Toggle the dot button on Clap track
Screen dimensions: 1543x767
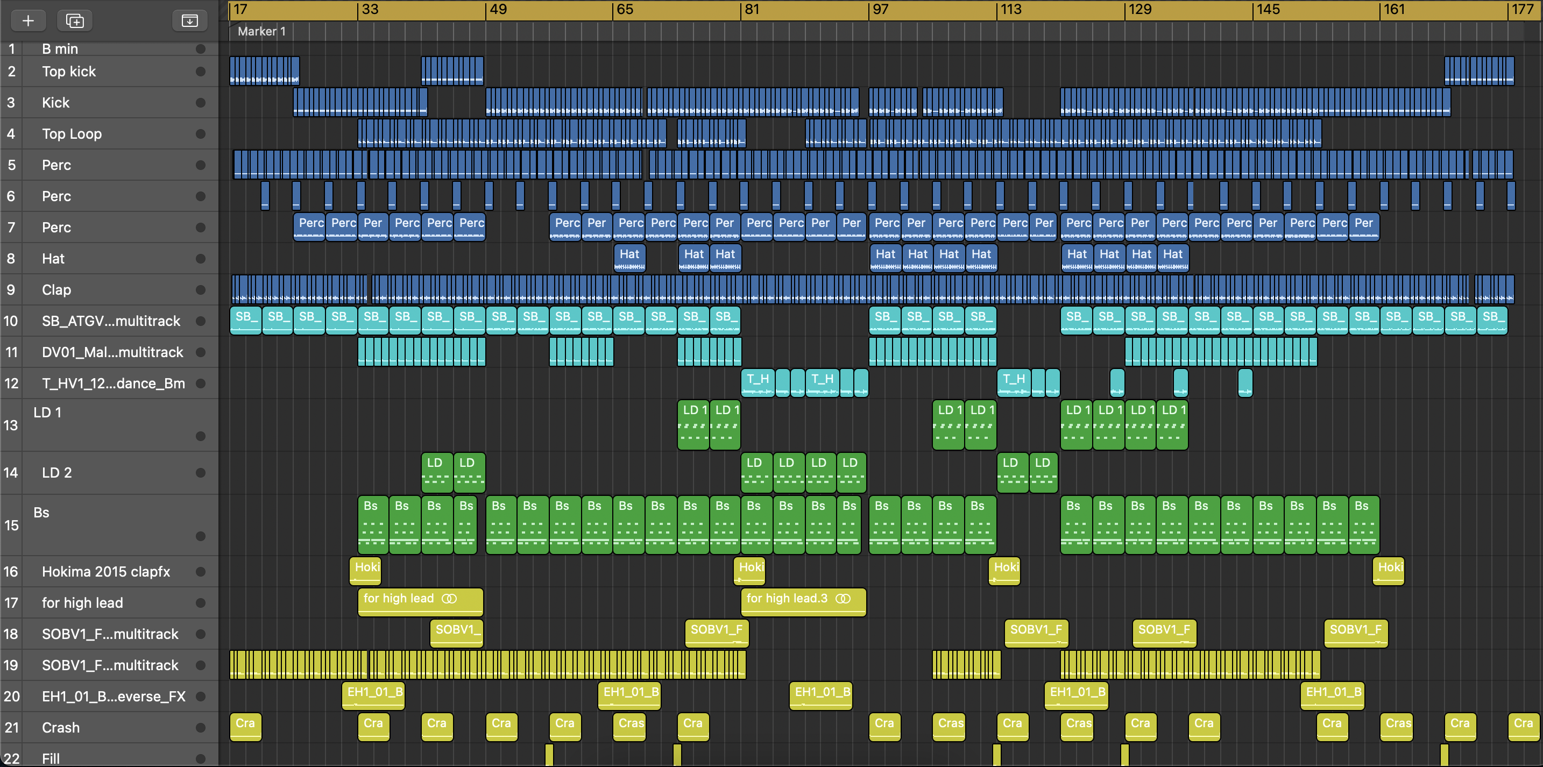[201, 290]
